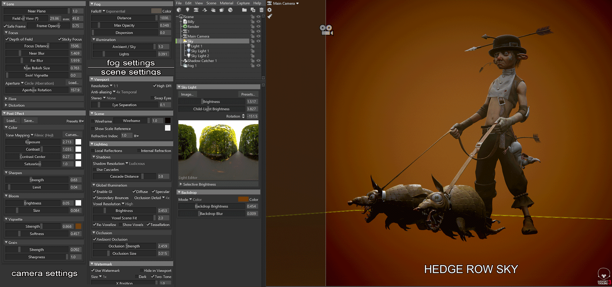Enable Local Reflections checkbox
The width and height of the screenshot is (612, 287).
click(x=93, y=150)
